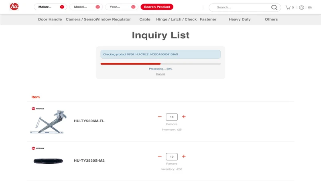Open the Fastener category

pyautogui.click(x=208, y=19)
